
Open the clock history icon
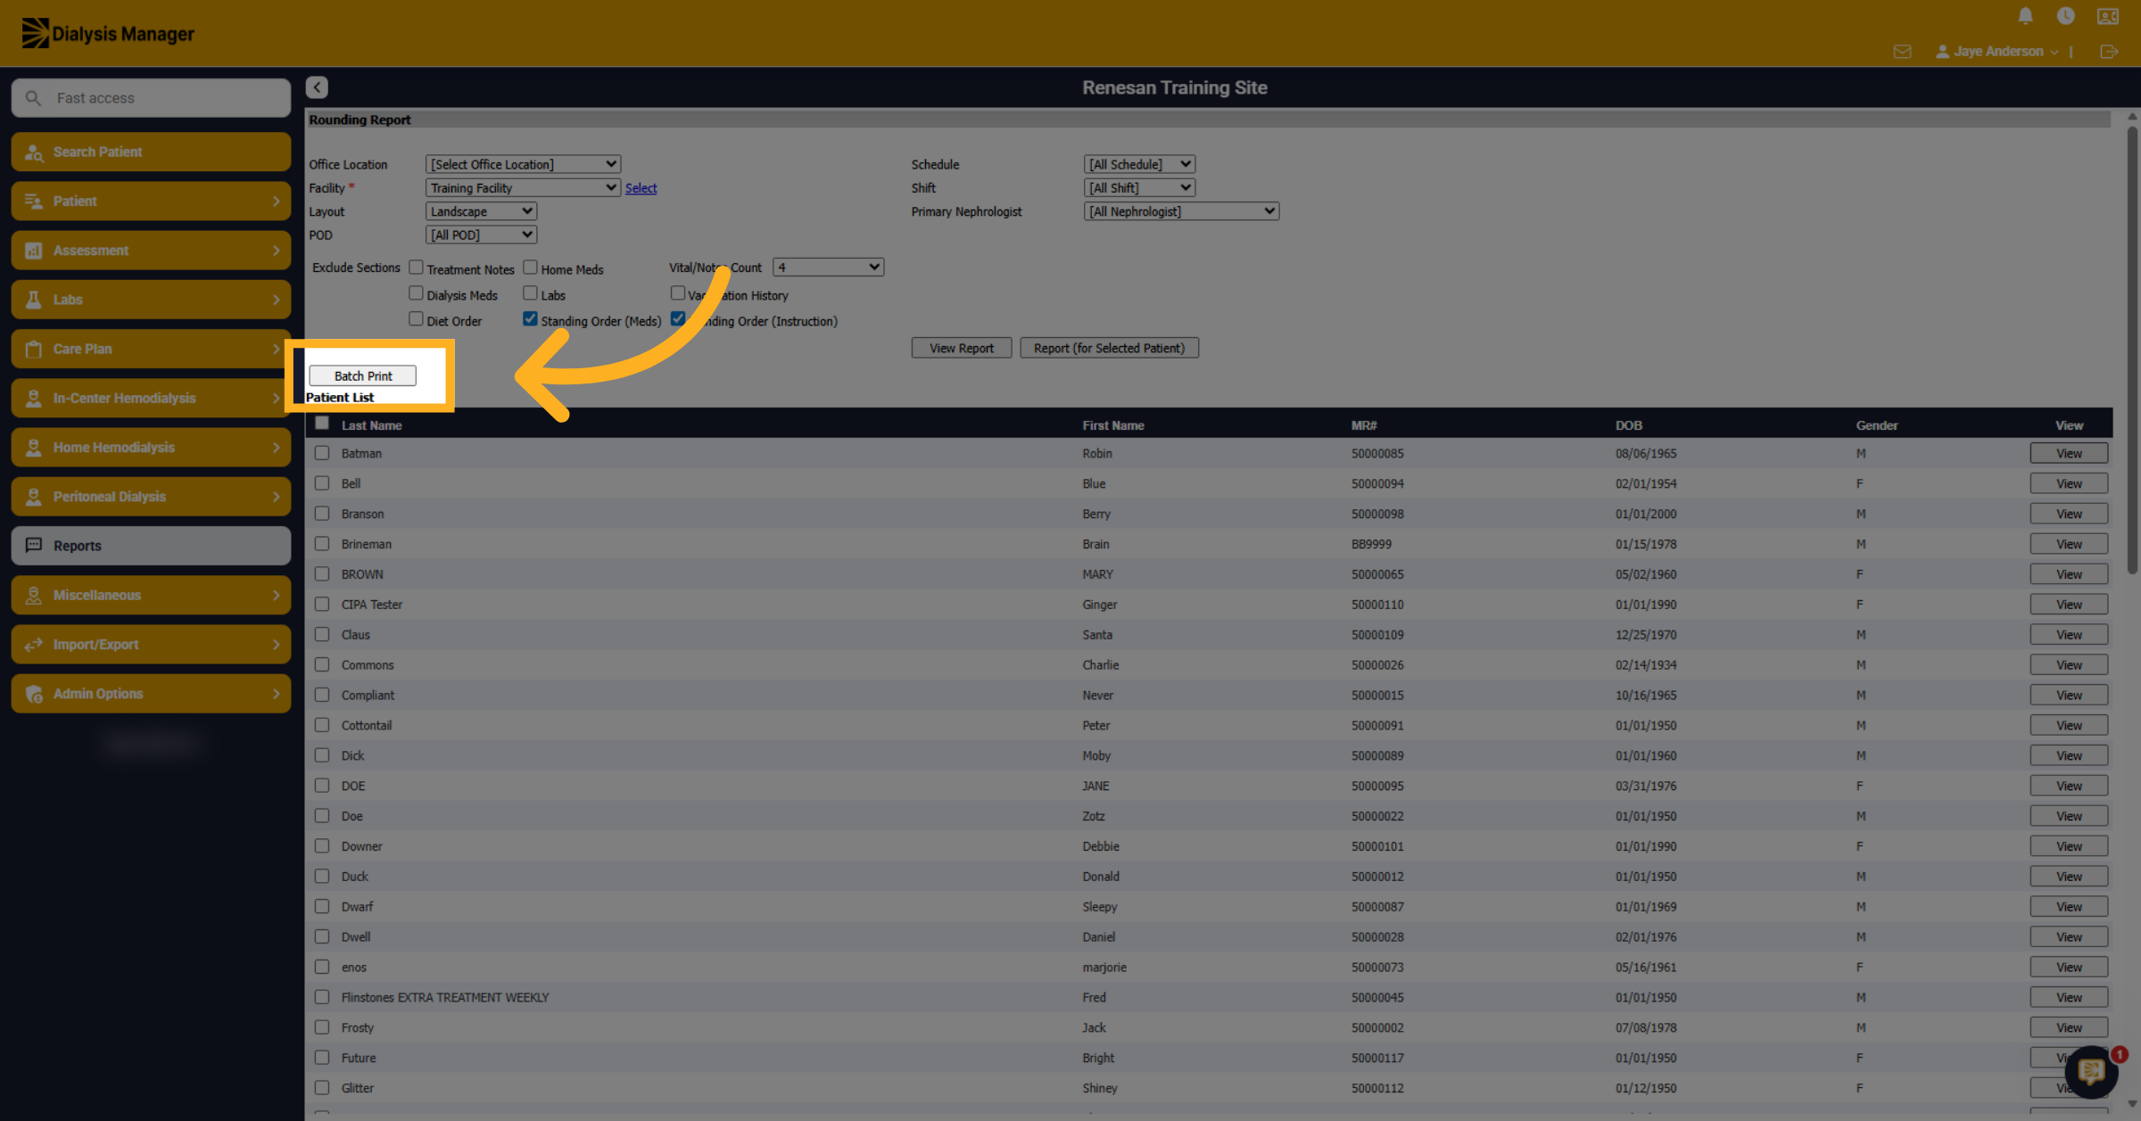(x=2065, y=16)
